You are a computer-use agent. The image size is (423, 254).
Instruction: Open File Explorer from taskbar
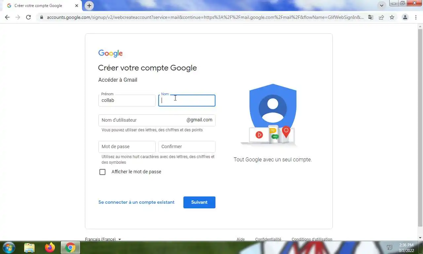pos(29,247)
